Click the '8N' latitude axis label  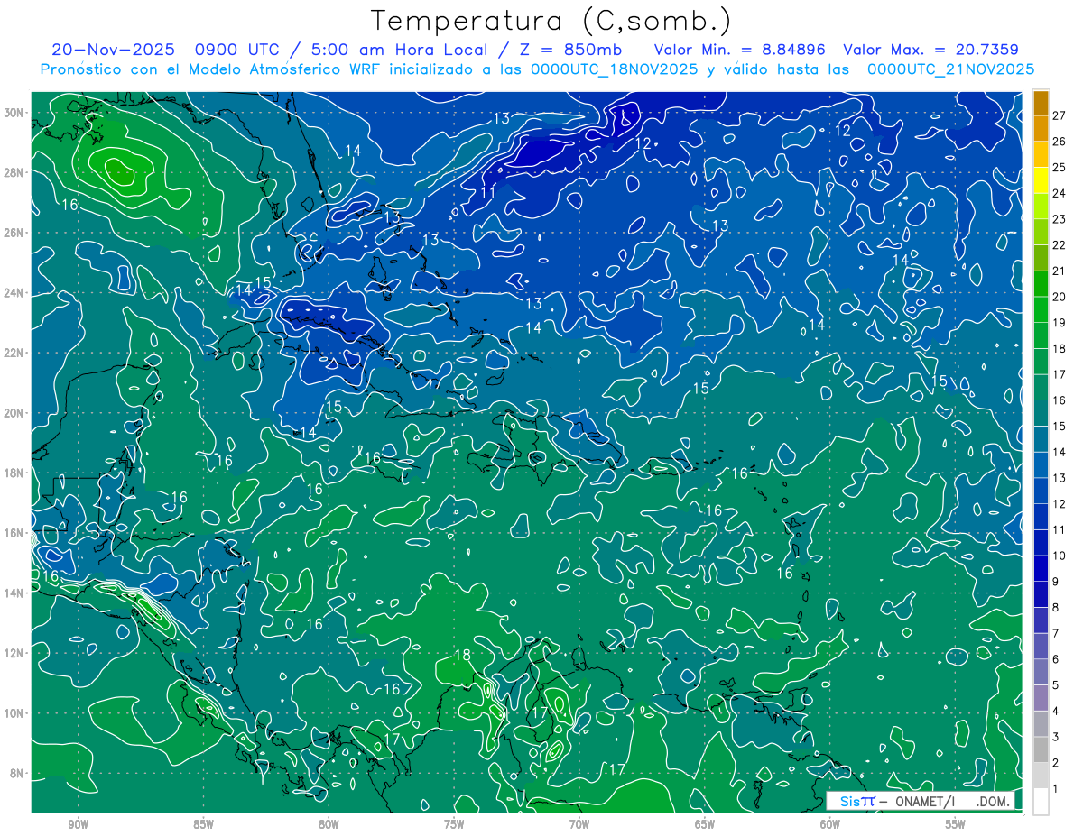[16, 773]
